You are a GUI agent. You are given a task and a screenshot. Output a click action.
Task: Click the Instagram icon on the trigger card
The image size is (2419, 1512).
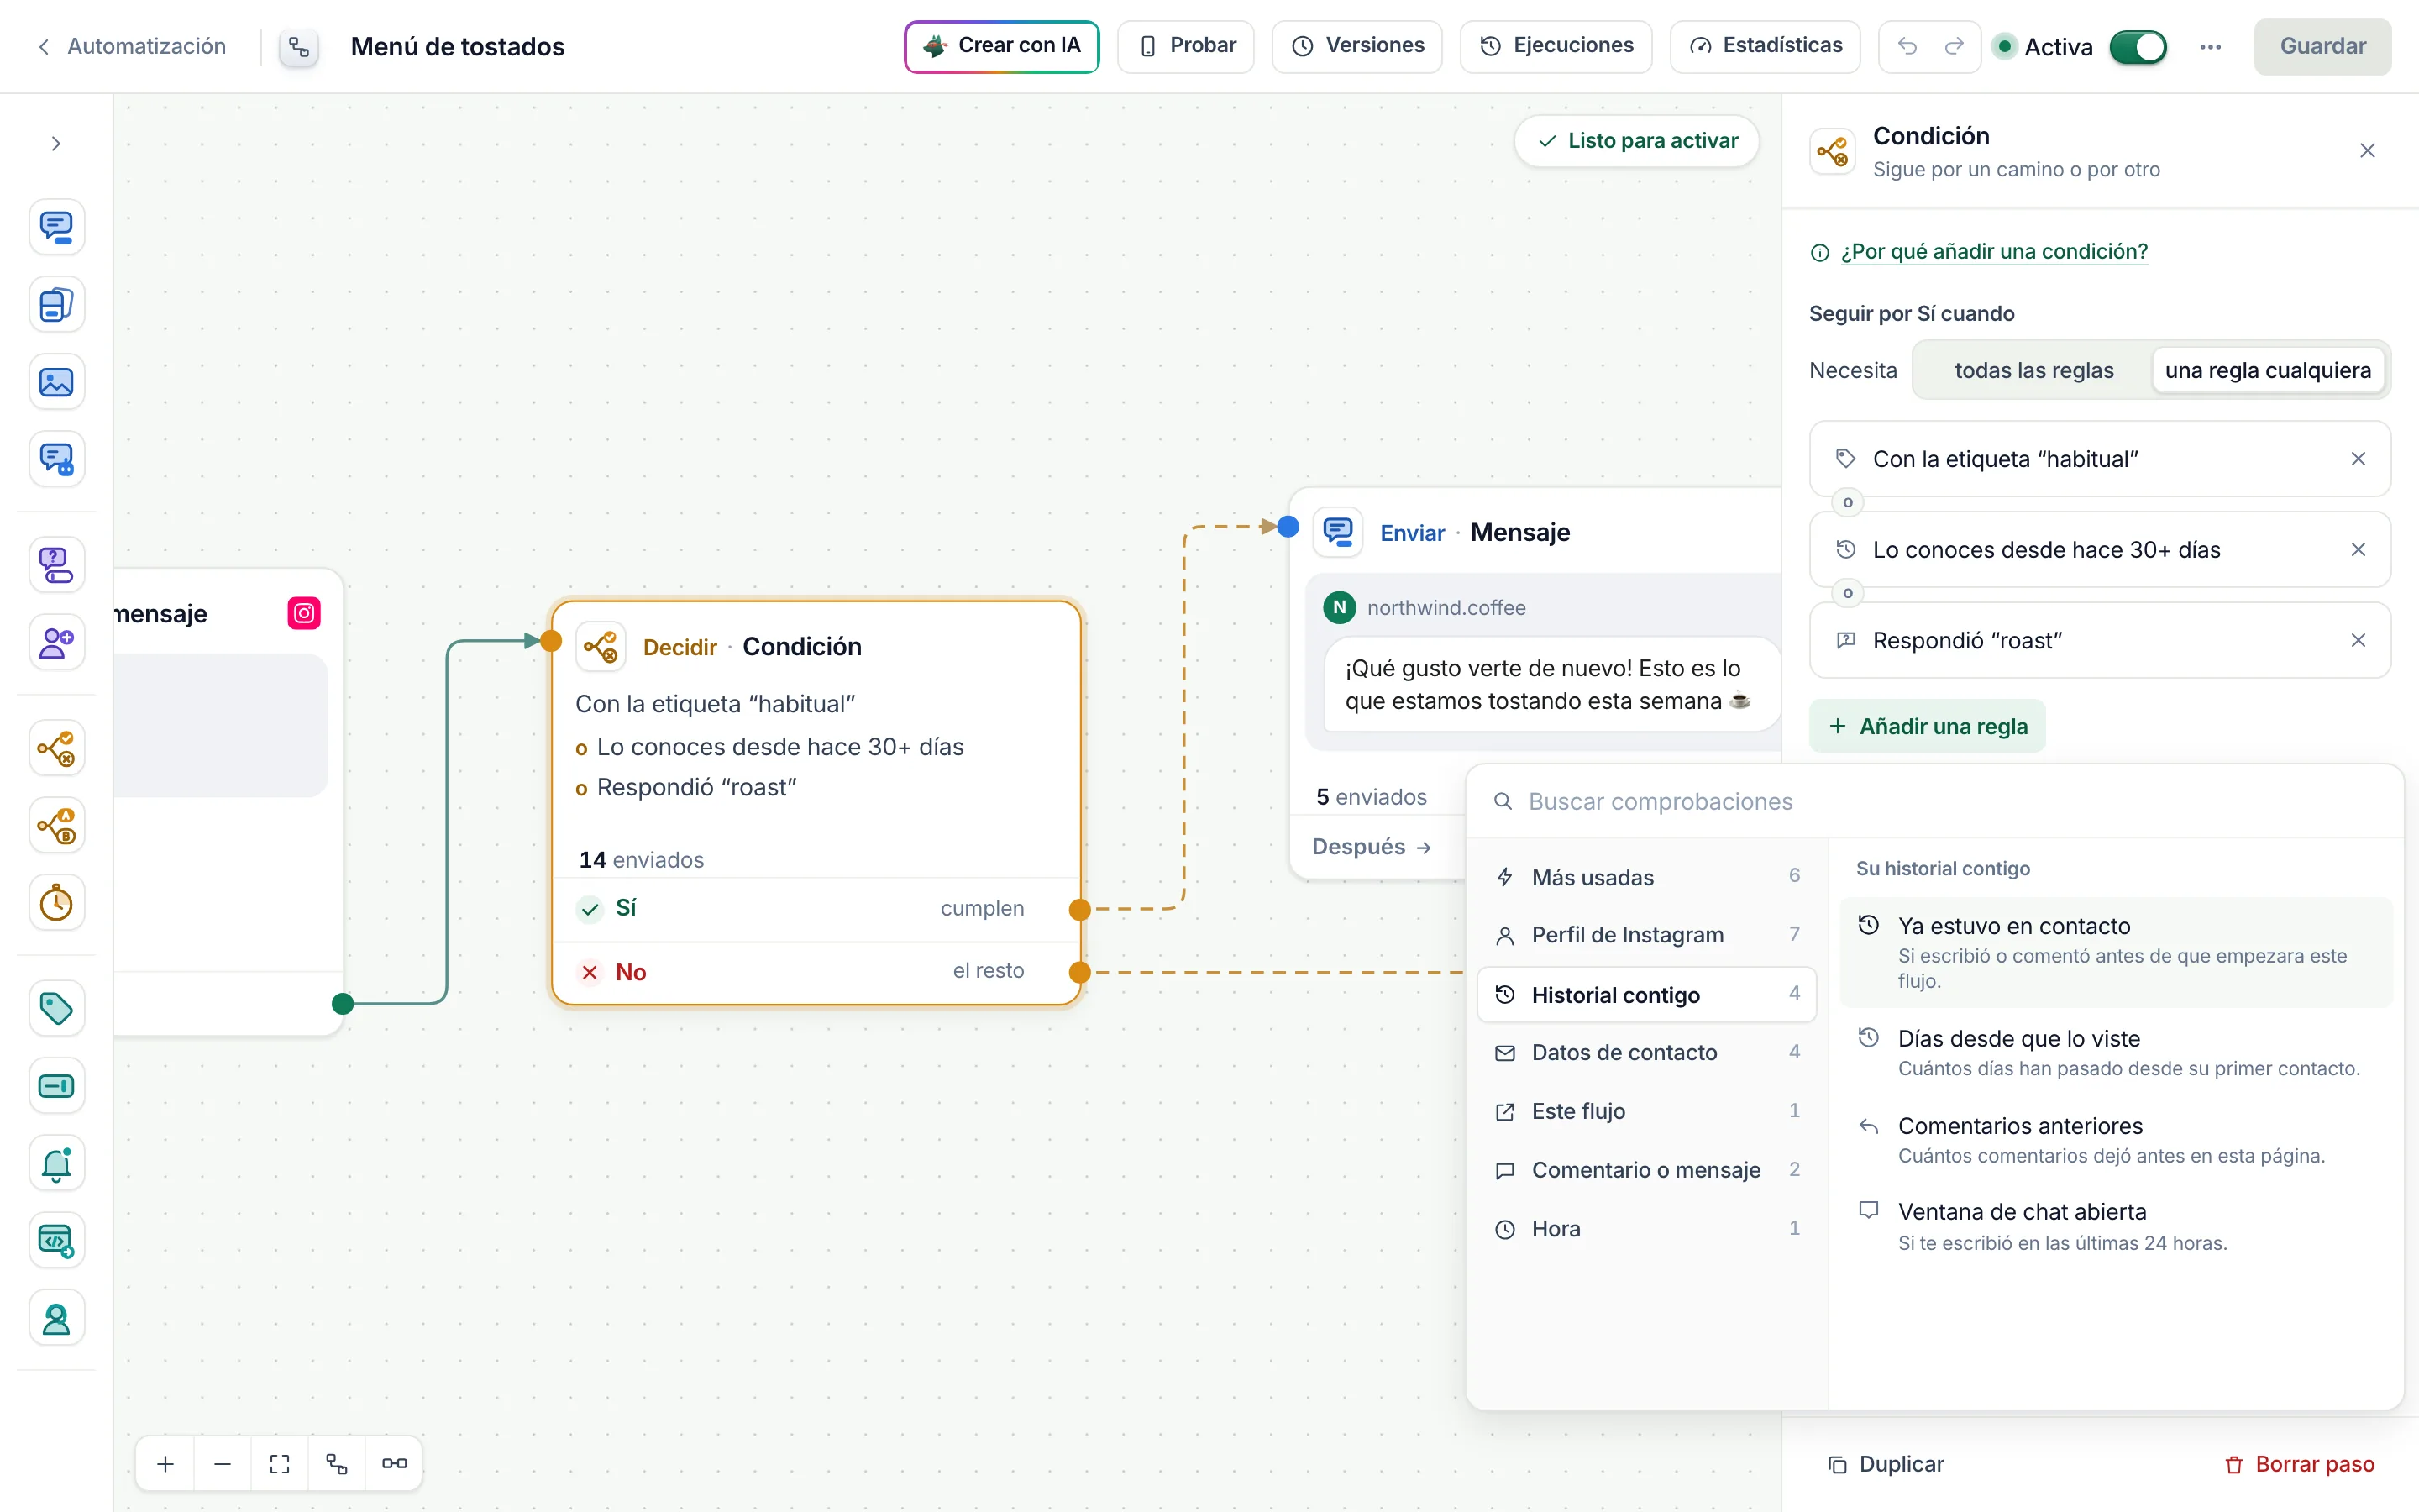coord(304,613)
